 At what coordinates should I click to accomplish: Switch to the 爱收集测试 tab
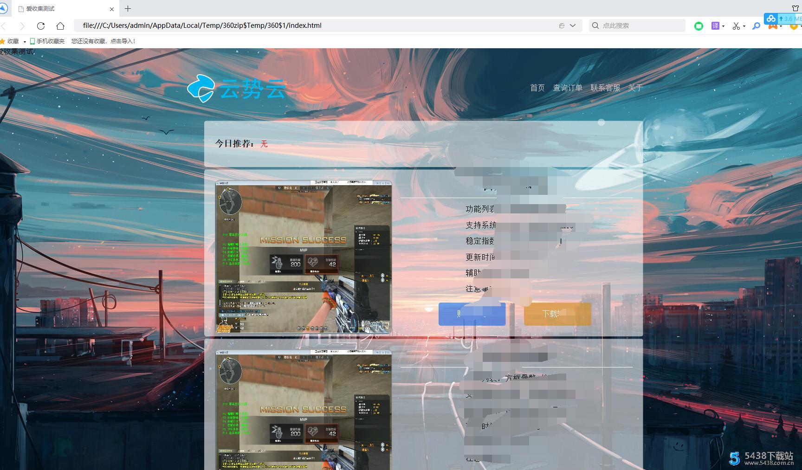tap(60, 9)
